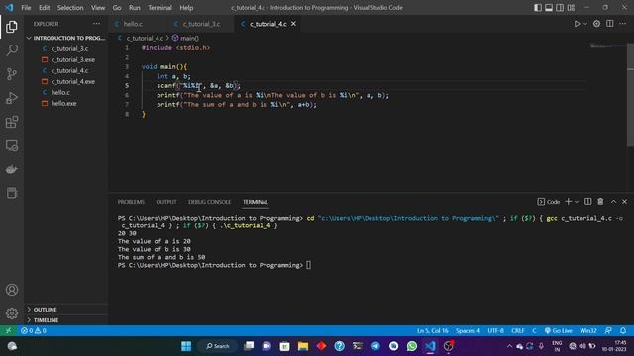Open c_tutorial_4.c in the explorer
The width and height of the screenshot is (634, 356).
pos(69,70)
